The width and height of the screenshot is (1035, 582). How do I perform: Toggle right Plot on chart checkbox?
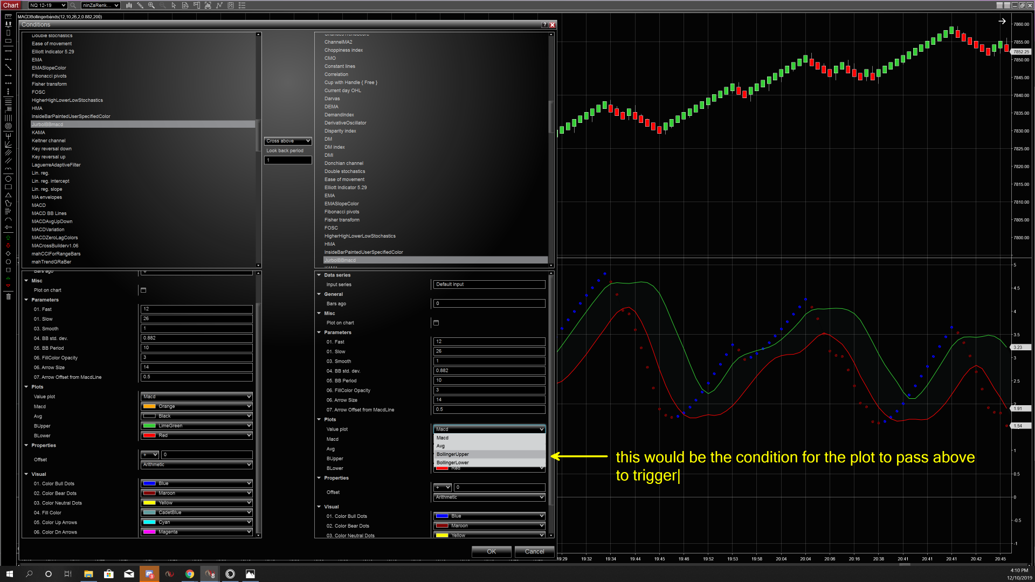coord(436,323)
